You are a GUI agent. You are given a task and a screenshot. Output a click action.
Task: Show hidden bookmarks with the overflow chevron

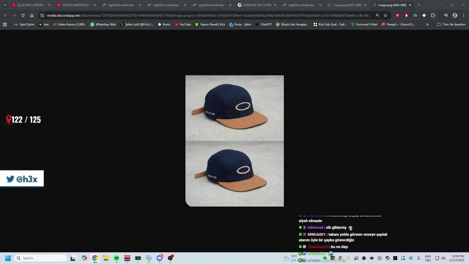pyautogui.click(x=427, y=24)
